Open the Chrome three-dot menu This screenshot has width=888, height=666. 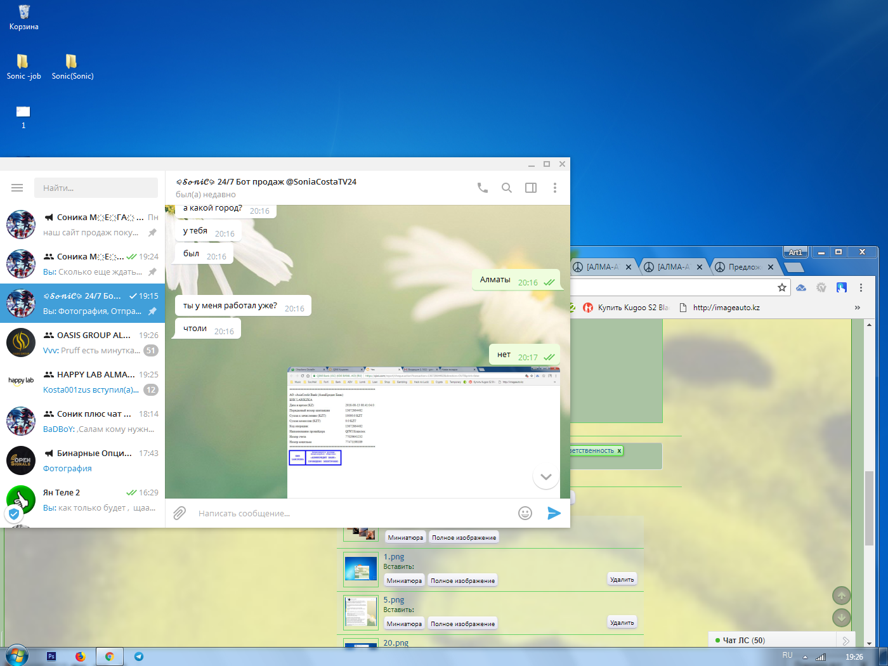coord(861,287)
